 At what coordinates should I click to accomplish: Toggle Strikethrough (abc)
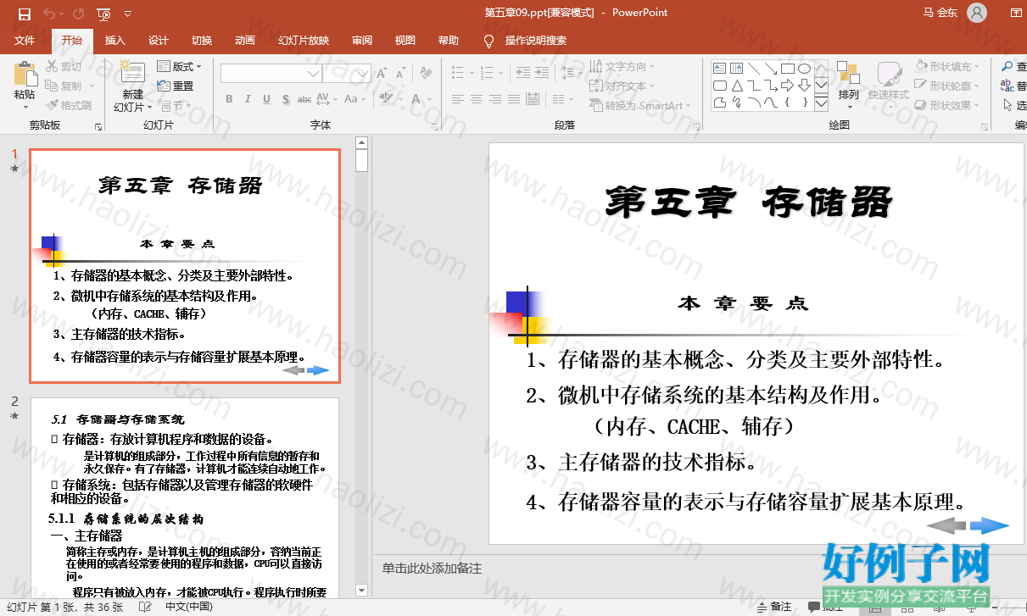304,99
